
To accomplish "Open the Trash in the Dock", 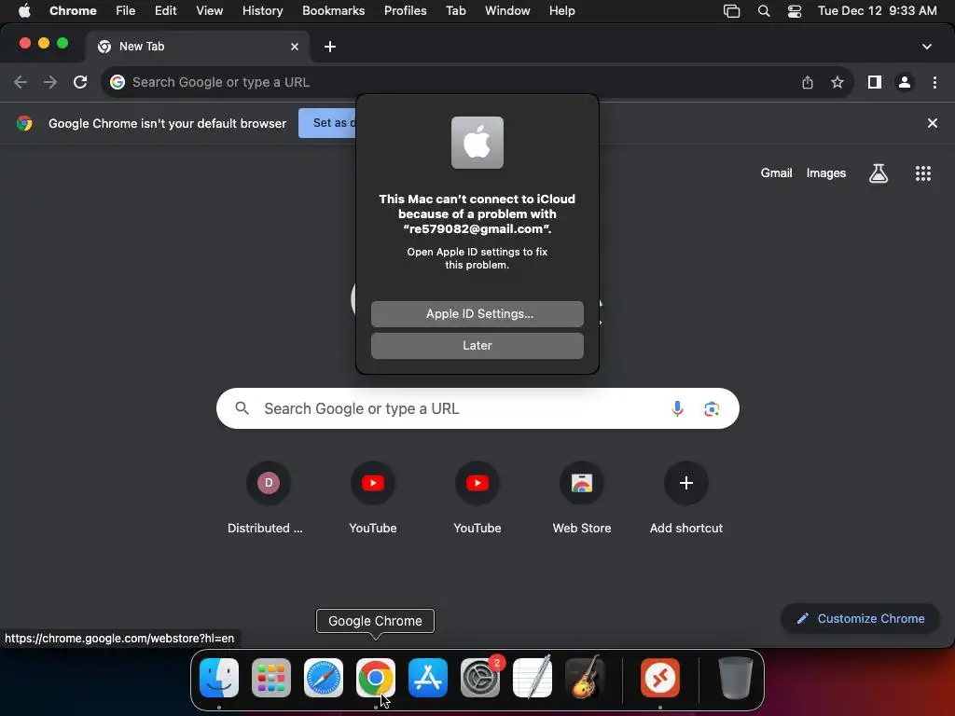I will [736, 678].
